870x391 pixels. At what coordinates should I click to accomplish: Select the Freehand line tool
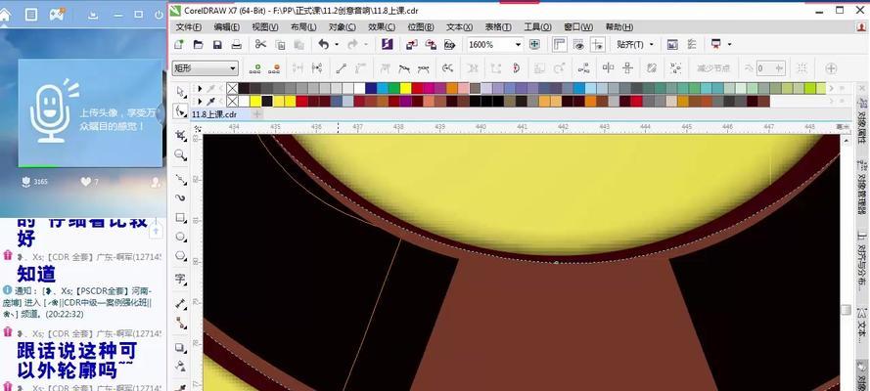tap(180, 179)
